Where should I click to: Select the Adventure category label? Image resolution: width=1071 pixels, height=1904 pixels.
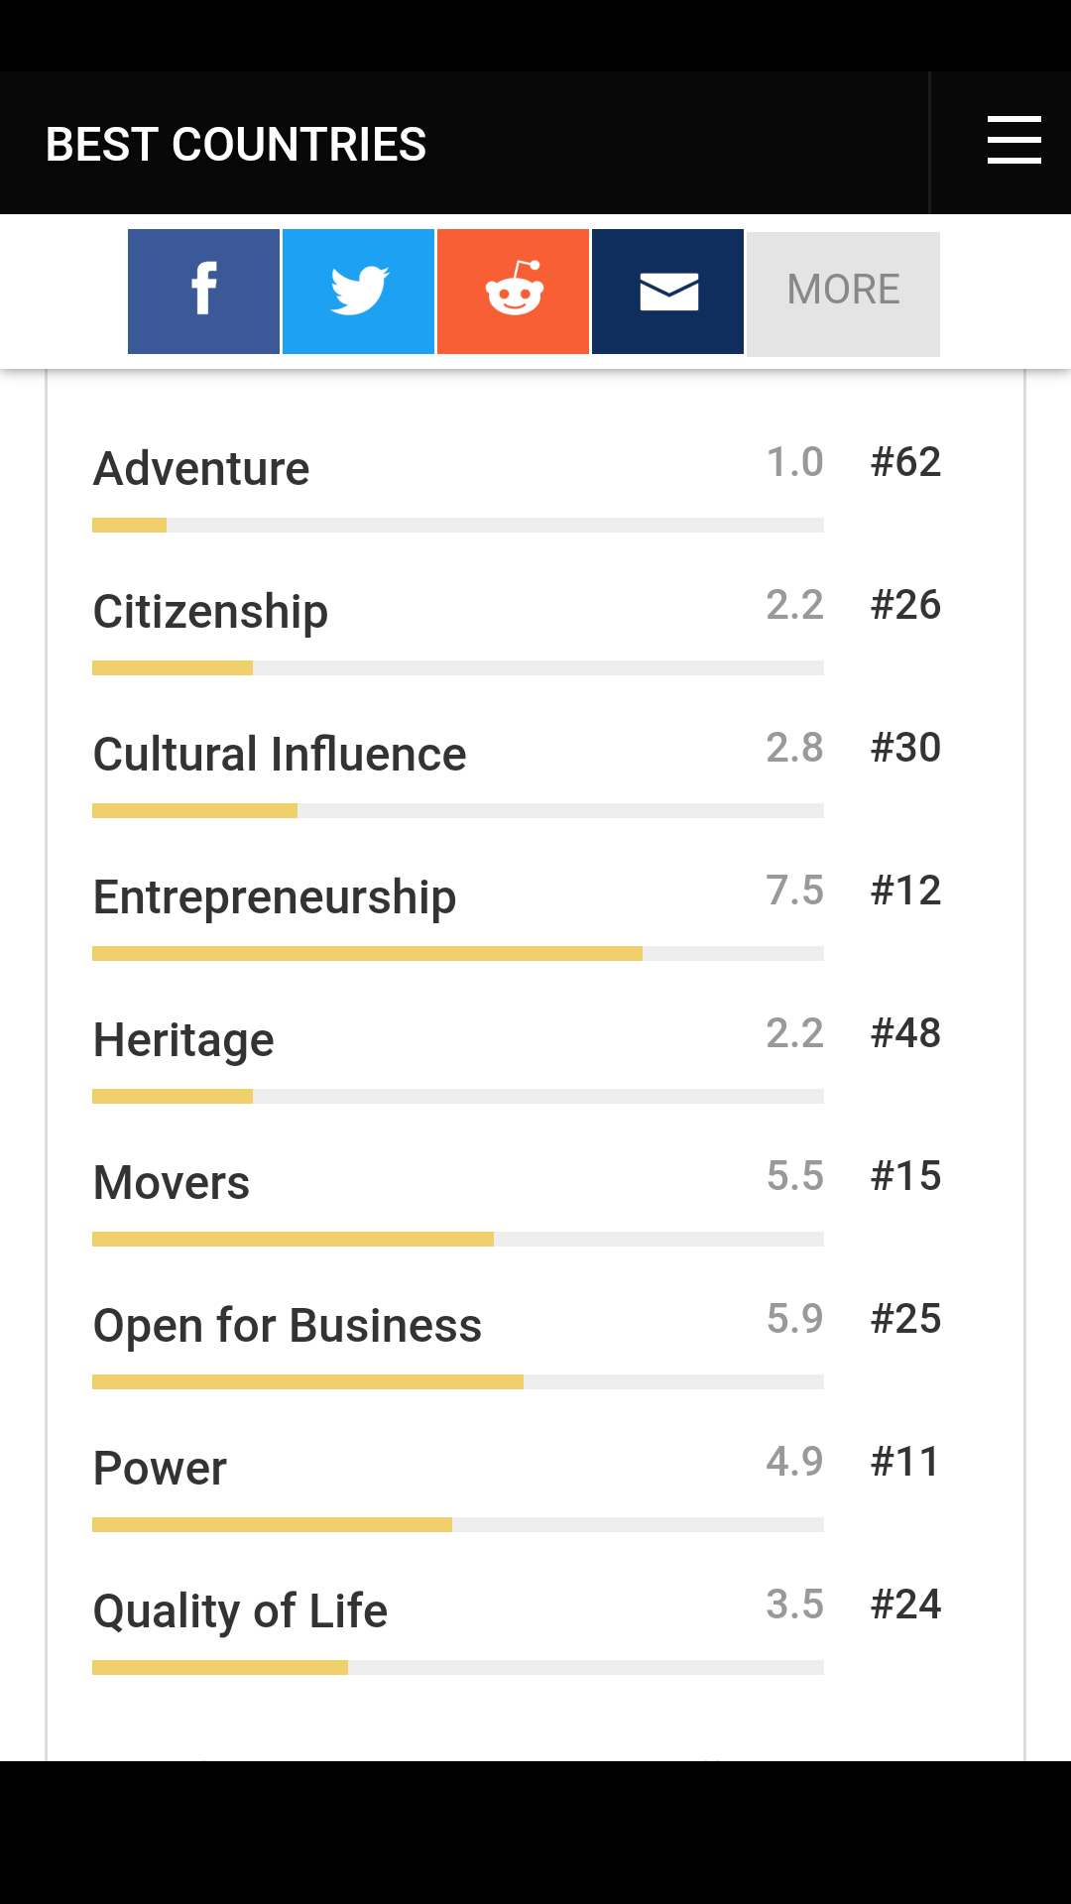pos(201,468)
